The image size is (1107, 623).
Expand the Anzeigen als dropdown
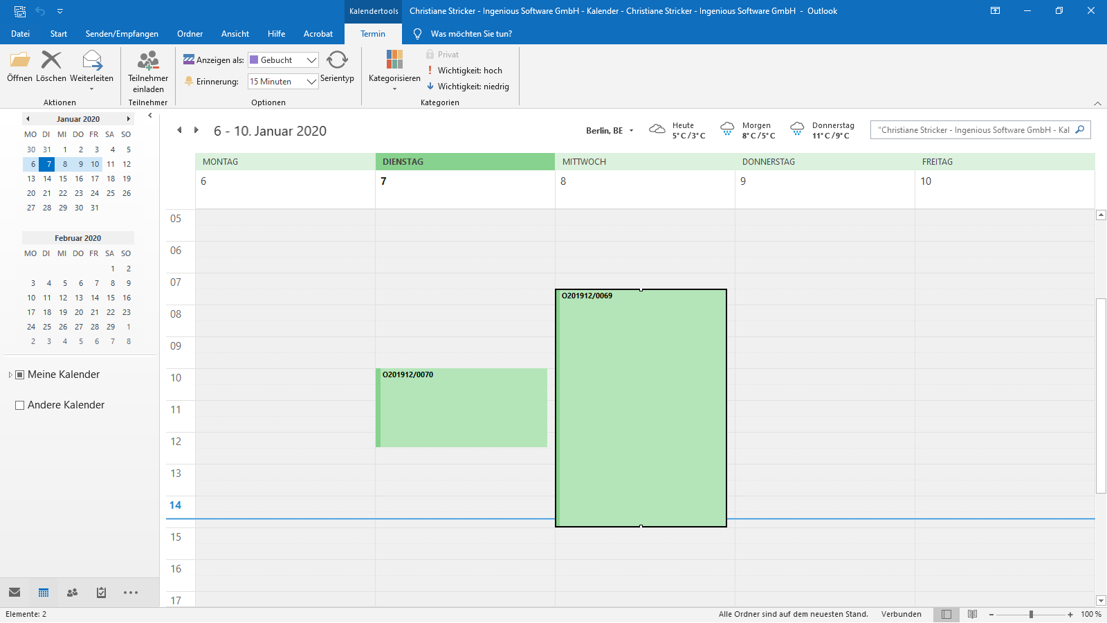(311, 60)
